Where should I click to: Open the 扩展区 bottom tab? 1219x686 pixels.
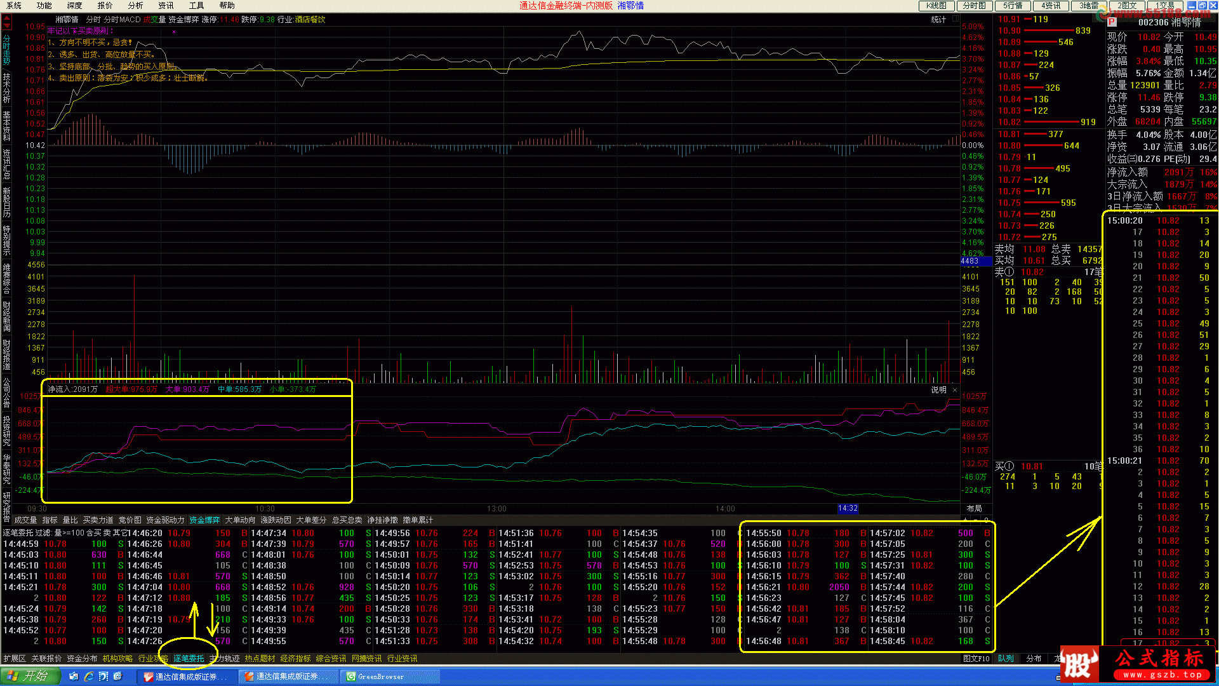[x=14, y=659]
